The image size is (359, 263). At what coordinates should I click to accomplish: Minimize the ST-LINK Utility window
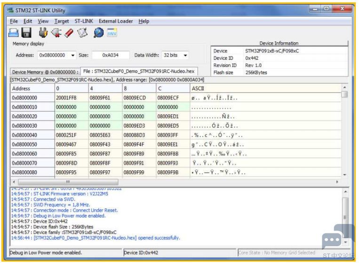[315, 9]
